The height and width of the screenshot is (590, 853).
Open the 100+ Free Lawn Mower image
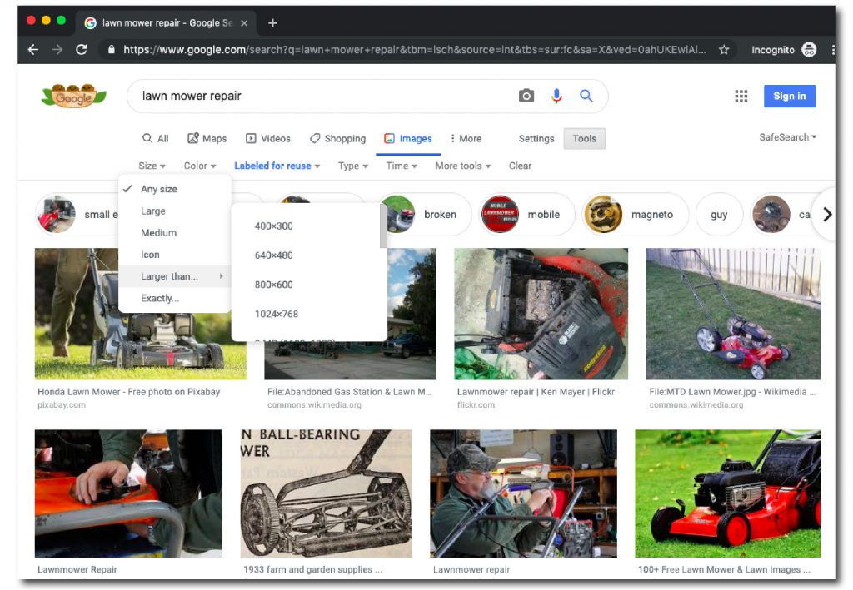tap(727, 493)
